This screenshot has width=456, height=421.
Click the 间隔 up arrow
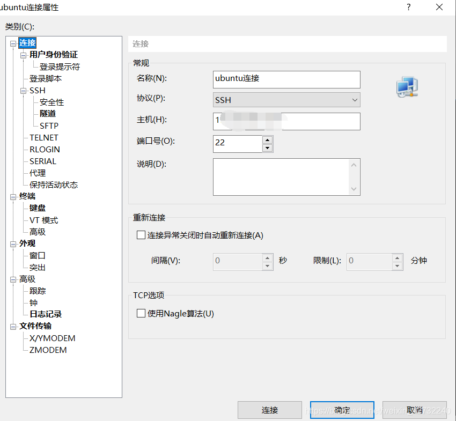pyautogui.click(x=267, y=258)
